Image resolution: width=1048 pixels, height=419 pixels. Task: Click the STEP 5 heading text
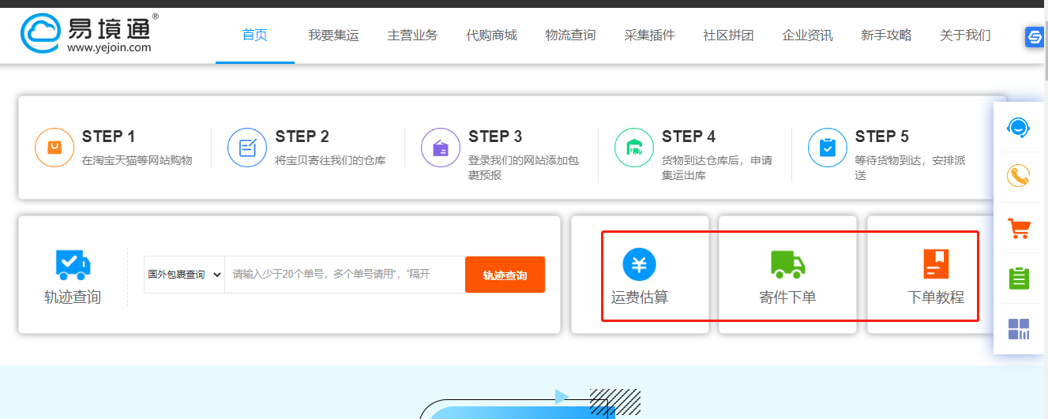[882, 137]
